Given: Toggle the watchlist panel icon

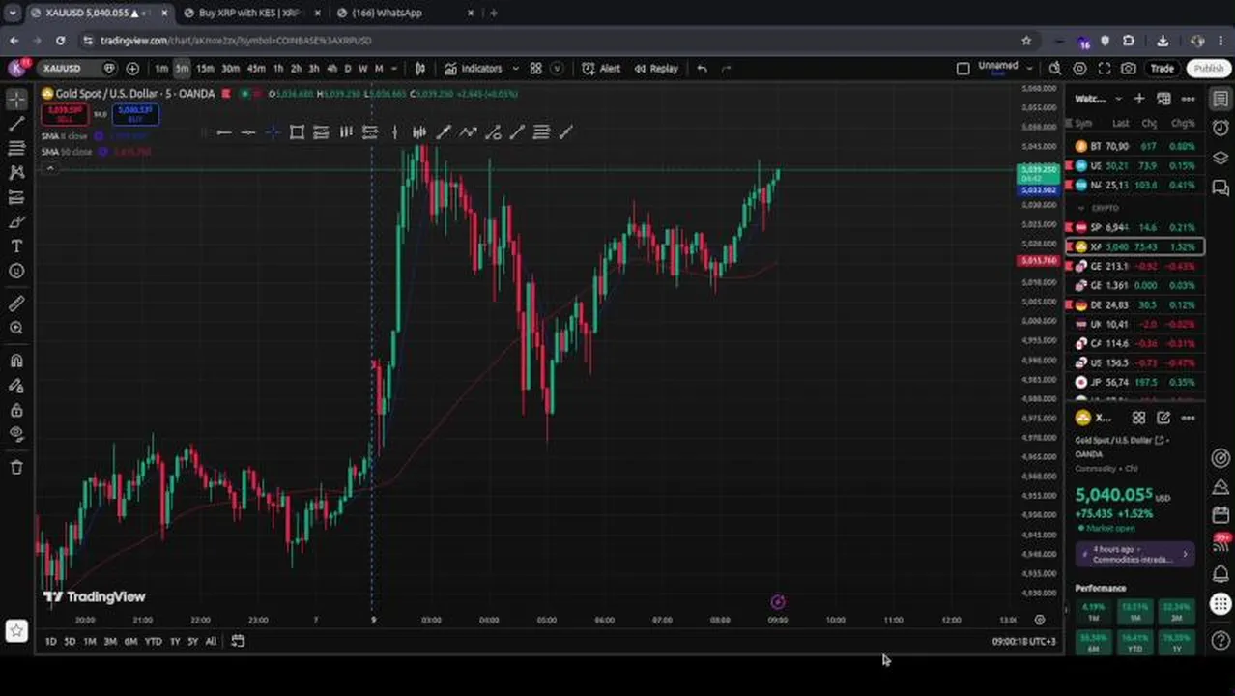Looking at the screenshot, I should (x=1221, y=100).
